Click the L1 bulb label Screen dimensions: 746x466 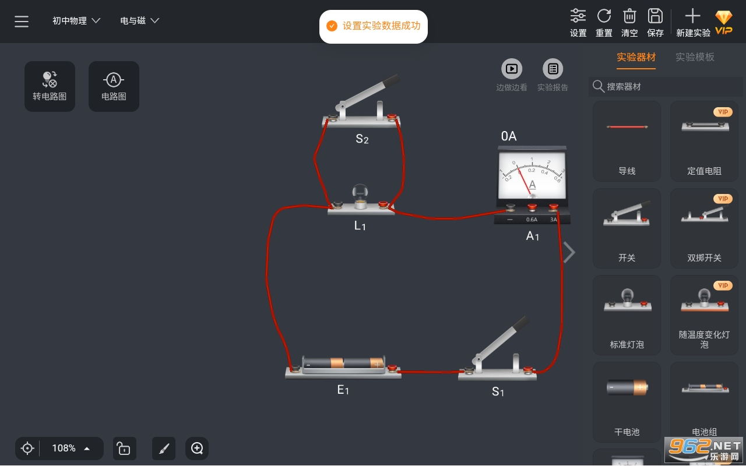360,225
